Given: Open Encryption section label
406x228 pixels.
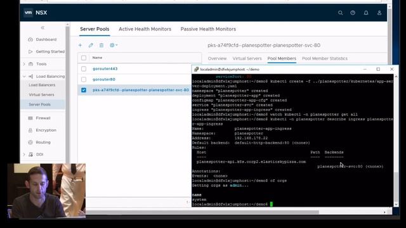Looking at the screenshot, I should point(46,130).
